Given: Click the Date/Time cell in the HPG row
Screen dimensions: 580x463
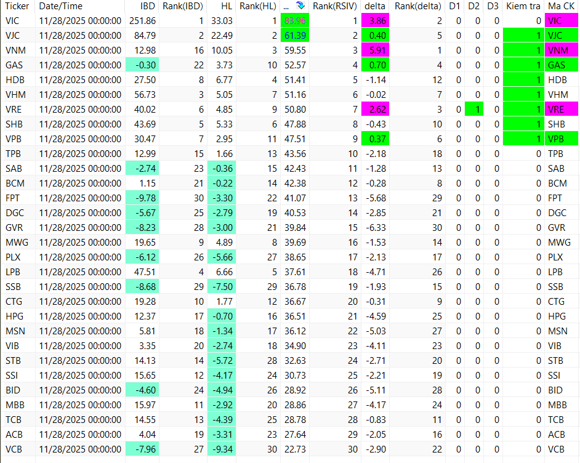Looking at the screenshot, I should pyautogui.click(x=80, y=316).
